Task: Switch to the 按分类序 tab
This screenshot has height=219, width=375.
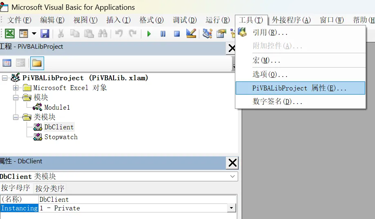Action: [x=50, y=188]
